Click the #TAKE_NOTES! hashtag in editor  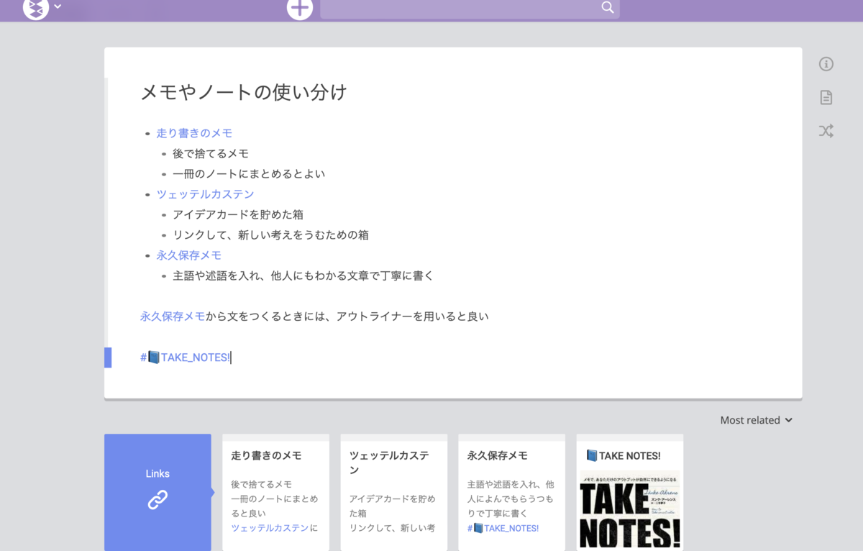coord(185,358)
